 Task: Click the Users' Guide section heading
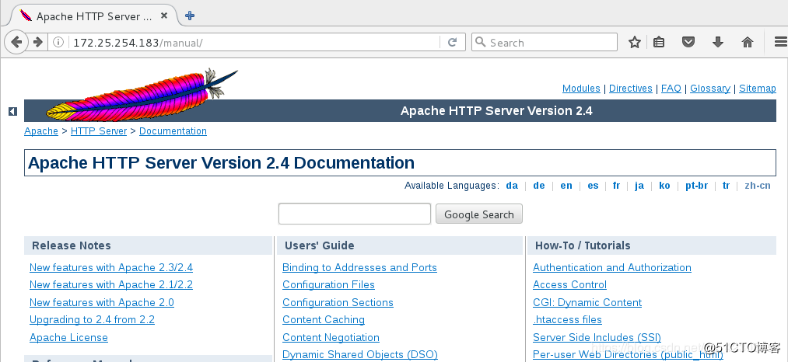click(x=320, y=245)
